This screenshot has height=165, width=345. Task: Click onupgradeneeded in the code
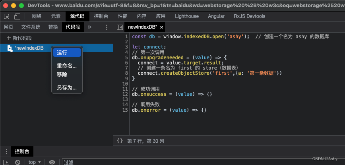162,58
